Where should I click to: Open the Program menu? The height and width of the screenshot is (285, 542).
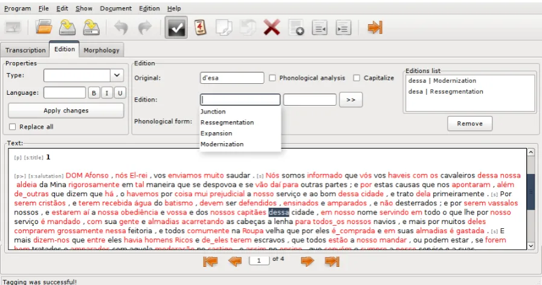pyautogui.click(x=18, y=8)
